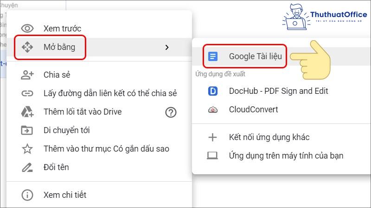
Task: Click the chain link icon
Action: click(27, 93)
